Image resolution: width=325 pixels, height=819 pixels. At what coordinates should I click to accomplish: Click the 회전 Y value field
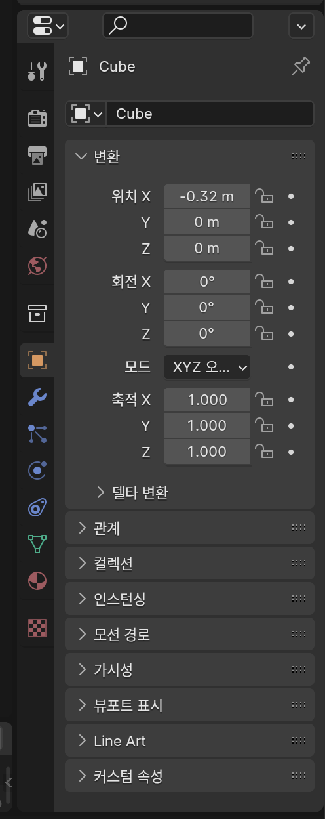[x=207, y=308]
